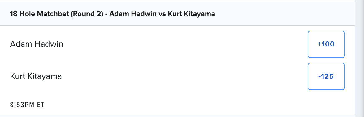The image size is (364, 117).
Task: Add Hadwin's even-money +100 pick to the betslip
Action: pyautogui.click(x=326, y=44)
